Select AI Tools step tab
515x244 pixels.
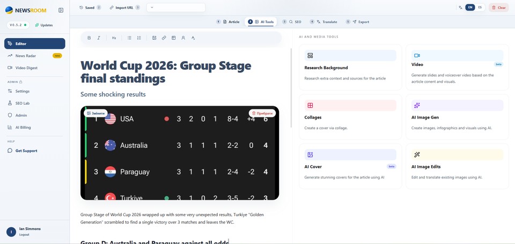pos(261,21)
